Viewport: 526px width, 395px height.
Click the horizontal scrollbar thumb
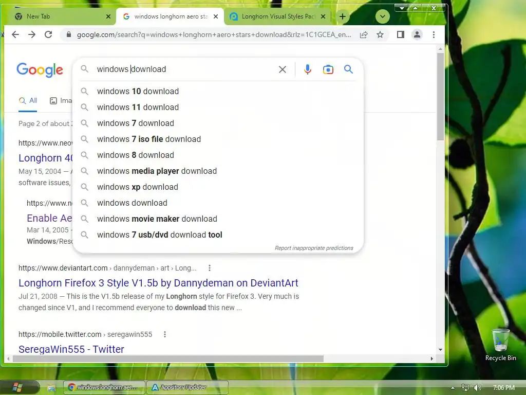click(x=168, y=358)
